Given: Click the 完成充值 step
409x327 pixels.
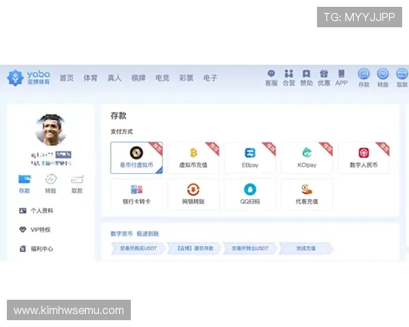Looking at the screenshot, I should pos(305,248).
